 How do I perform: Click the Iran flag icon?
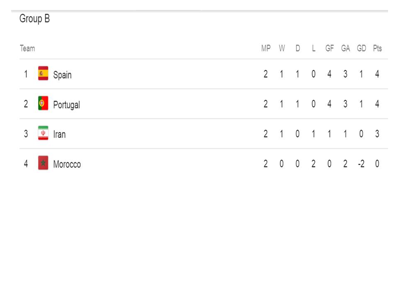click(x=43, y=133)
